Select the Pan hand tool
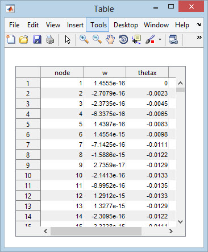 point(110,39)
